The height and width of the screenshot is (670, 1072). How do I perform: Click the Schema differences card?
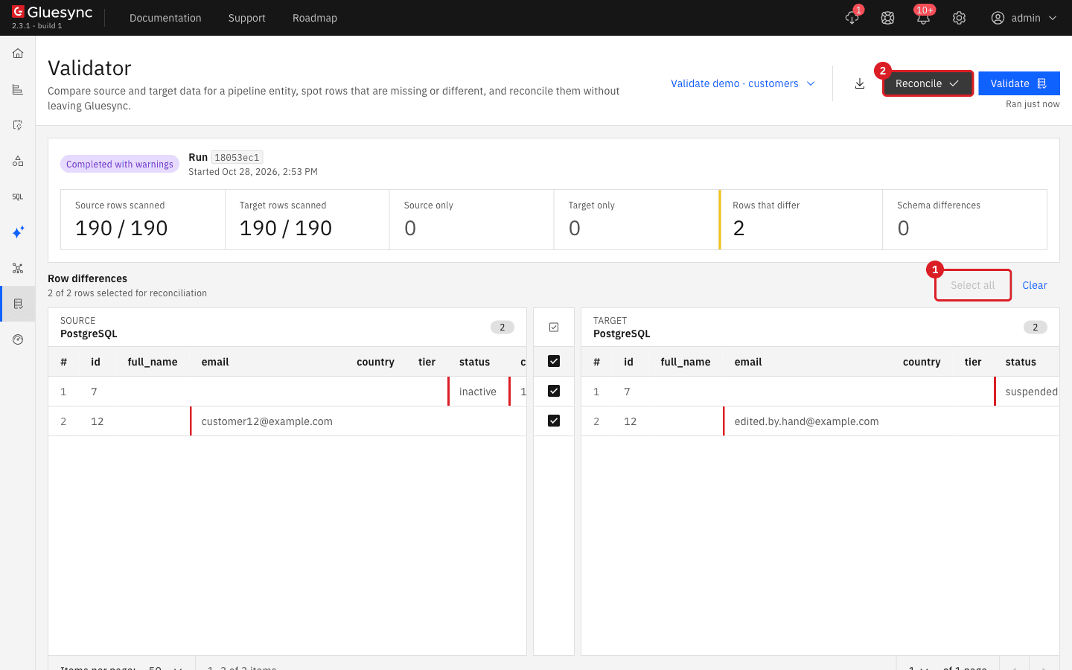[965, 220]
